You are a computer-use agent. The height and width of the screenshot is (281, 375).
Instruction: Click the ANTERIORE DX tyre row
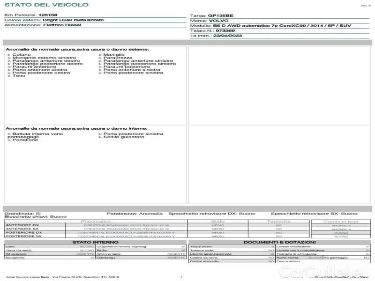coord(96,225)
